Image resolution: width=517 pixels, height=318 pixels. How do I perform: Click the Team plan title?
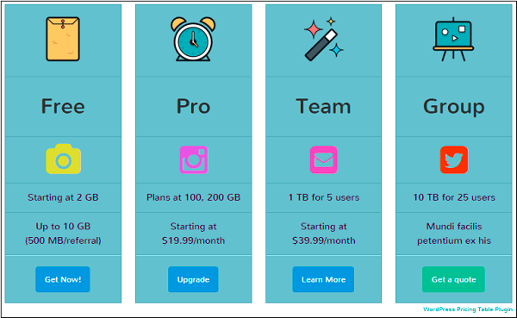[323, 106]
